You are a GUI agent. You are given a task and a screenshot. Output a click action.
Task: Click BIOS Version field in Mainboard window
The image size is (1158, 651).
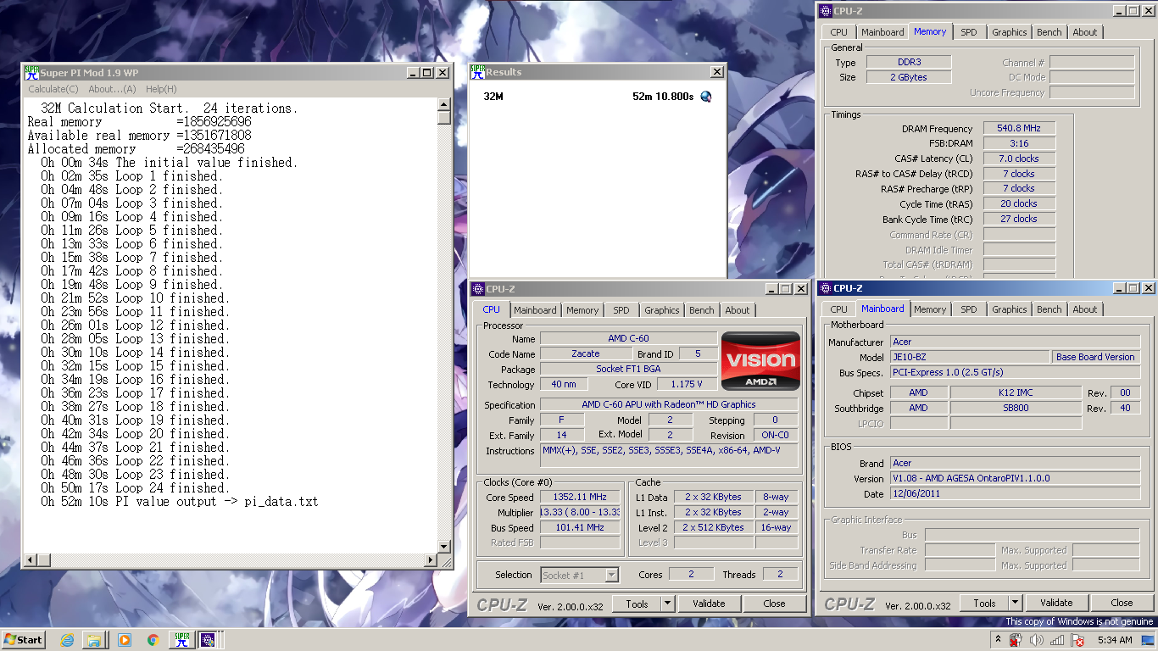[1015, 478]
